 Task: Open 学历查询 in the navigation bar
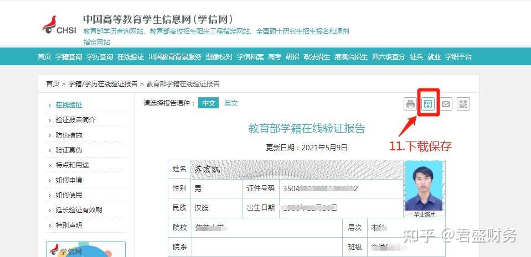click(x=100, y=57)
